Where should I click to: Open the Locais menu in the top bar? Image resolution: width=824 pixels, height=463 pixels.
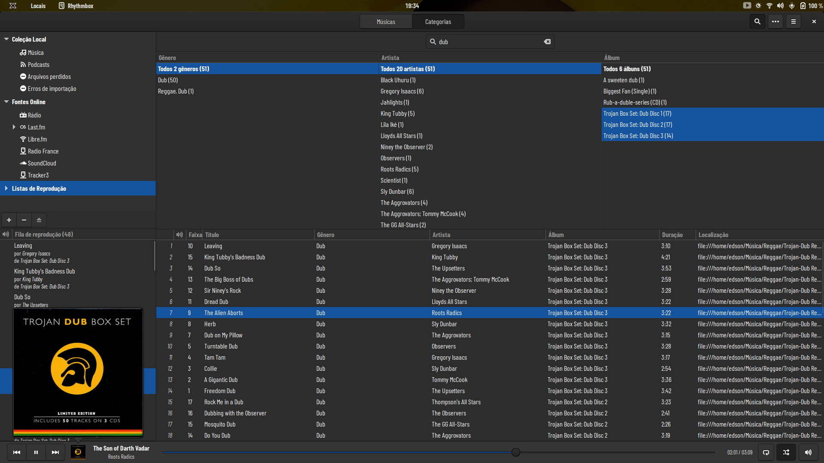tap(38, 6)
